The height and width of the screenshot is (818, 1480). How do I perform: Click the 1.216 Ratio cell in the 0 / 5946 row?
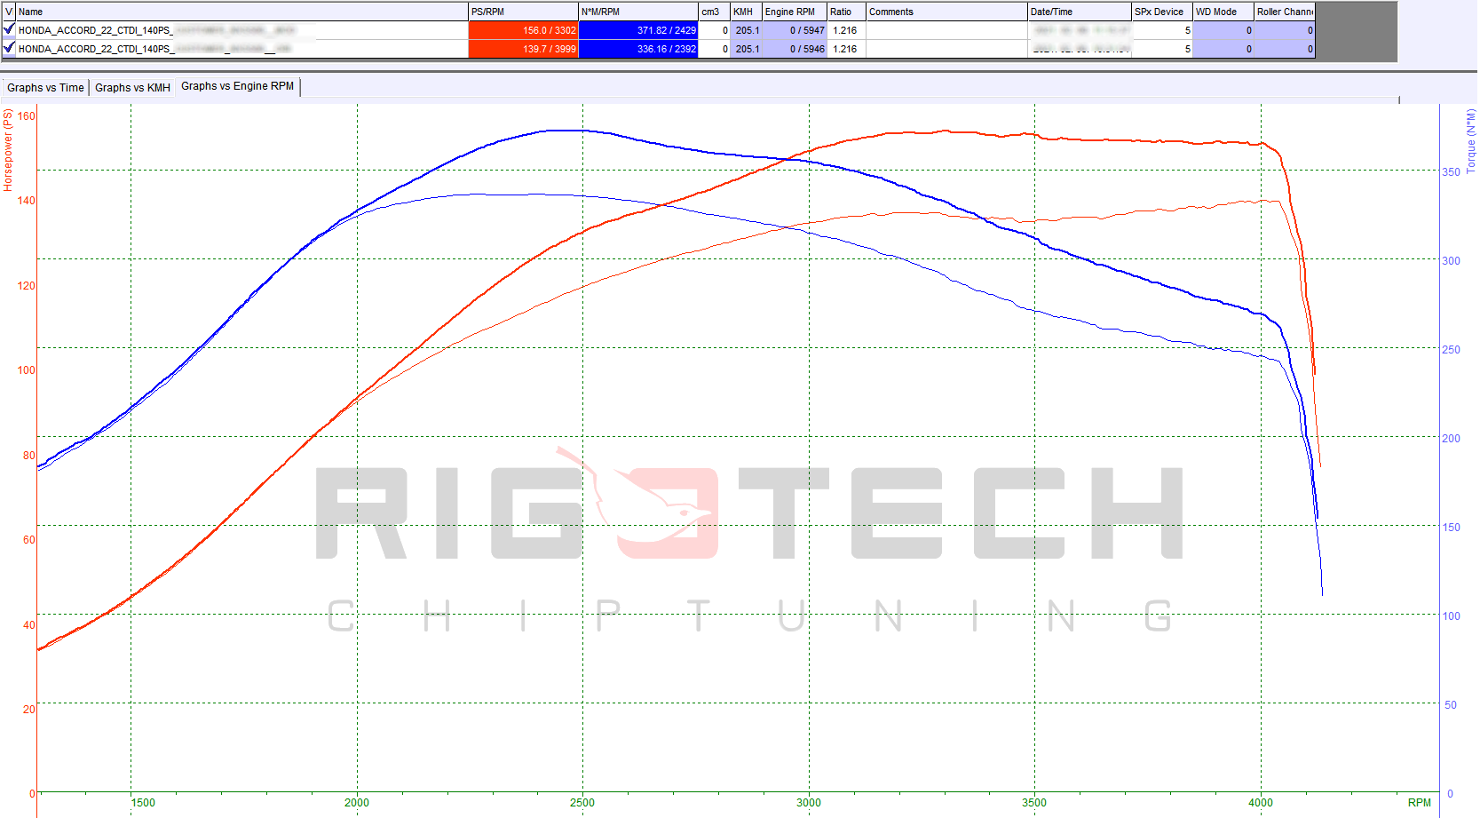[846, 49]
